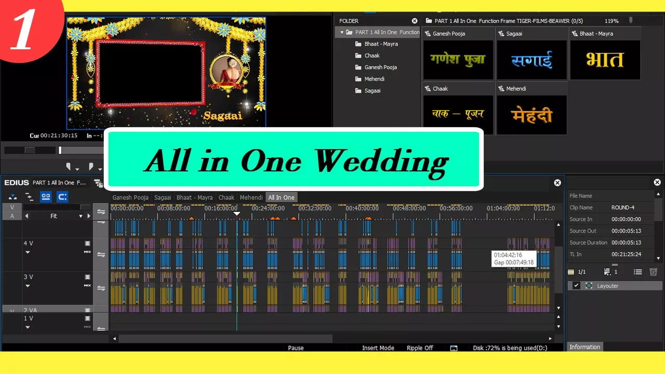Select the Sagaai sequence thumbnail in bin
Viewport: 665px width, 374px height.
[x=531, y=60]
